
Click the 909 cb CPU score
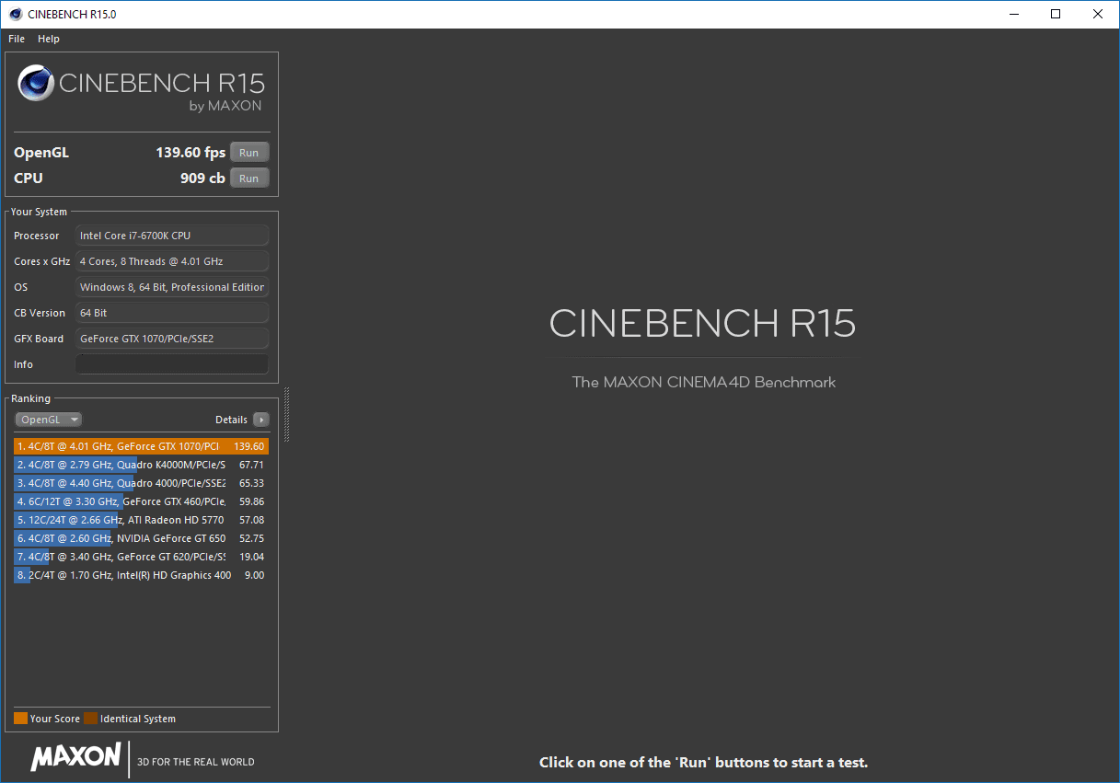(202, 178)
